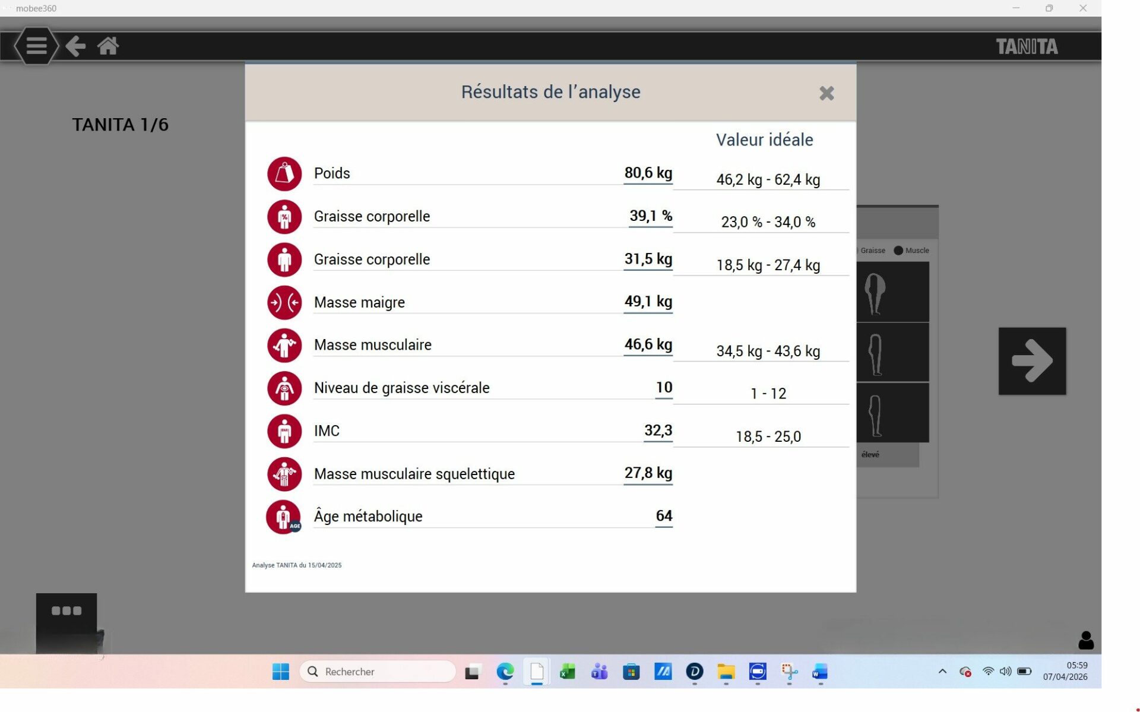
Task: Select the Masse musculaire icon
Action: (x=284, y=346)
